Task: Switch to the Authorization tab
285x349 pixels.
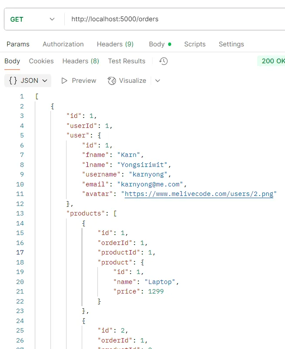Action: (63, 44)
